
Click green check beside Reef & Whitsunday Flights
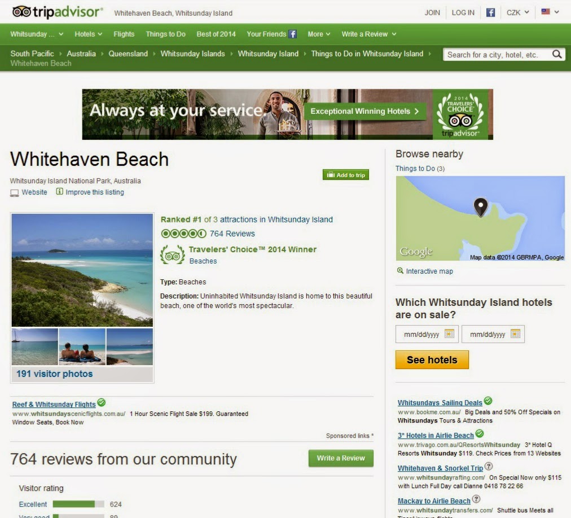click(102, 402)
